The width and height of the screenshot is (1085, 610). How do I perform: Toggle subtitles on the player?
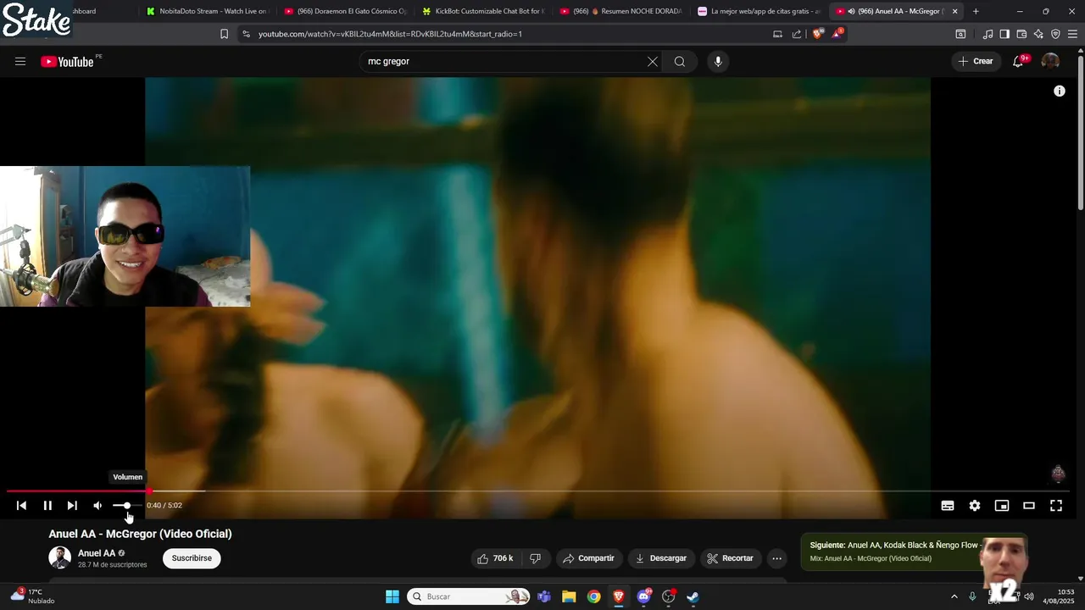[948, 506]
